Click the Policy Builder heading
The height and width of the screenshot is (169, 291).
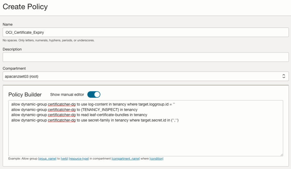(25, 95)
